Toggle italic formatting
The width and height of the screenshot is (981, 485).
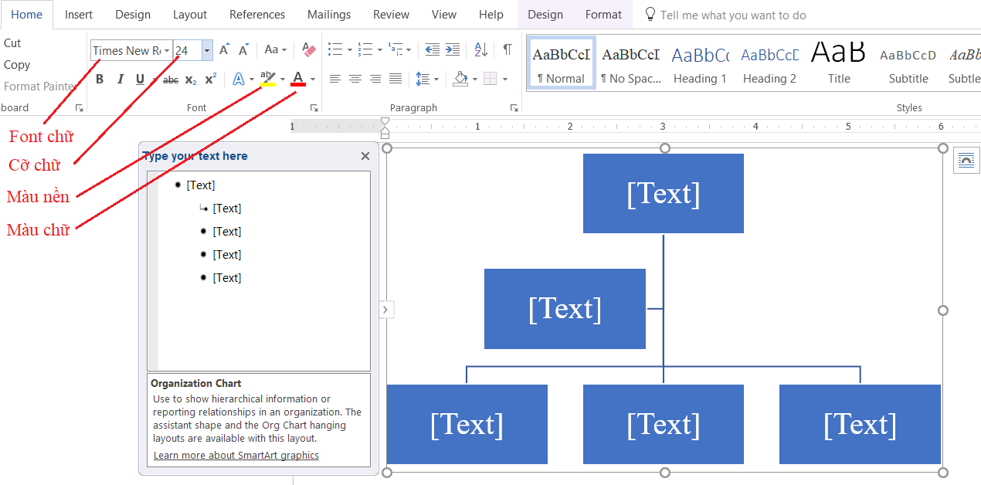point(120,79)
